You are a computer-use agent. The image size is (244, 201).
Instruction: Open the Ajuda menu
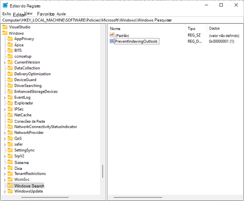tap(61, 14)
